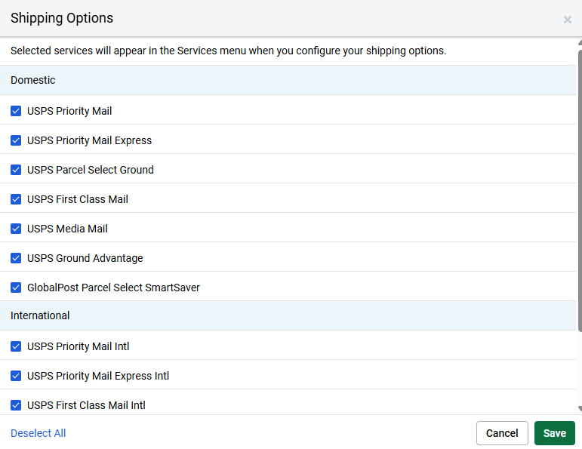Toggle USPS Priority Mail Intl checkbox
582x449 pixels.
point(16,346)
